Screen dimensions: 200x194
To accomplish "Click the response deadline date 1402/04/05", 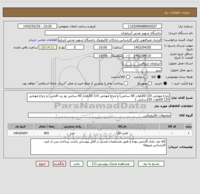I will pyautogui.click(x=142, y=47).
